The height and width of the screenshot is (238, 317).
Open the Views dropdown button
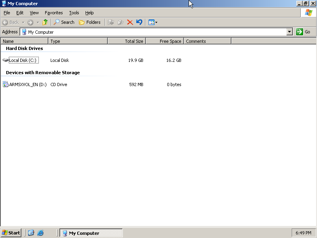pos(153,22)
